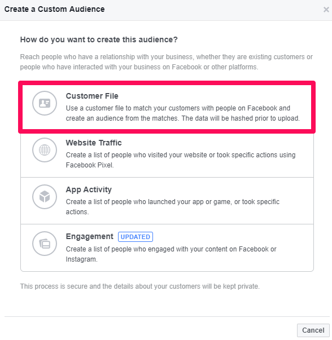
Task: Click the 'This process is secure' privacy note
Action: tap(140, 286)
